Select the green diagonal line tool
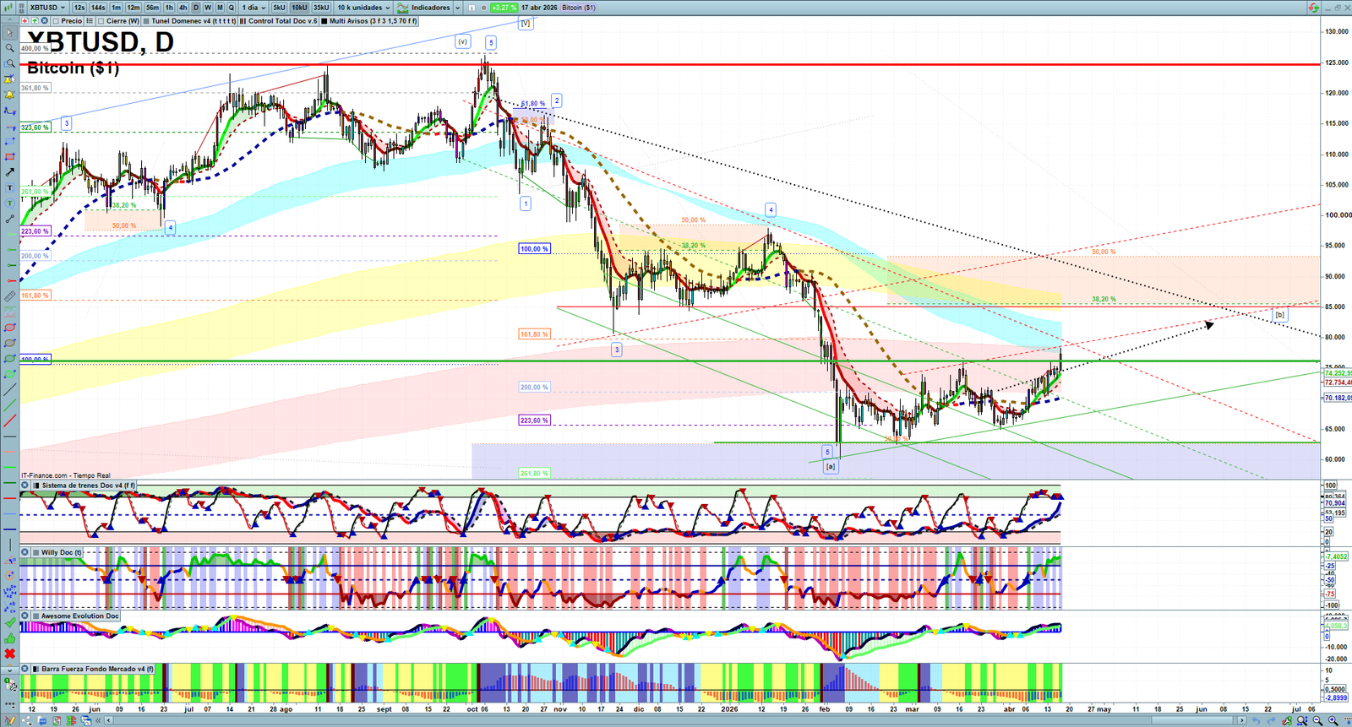Image resolution: width=1352 pixels, height=727 pixels. coord(10,404)
